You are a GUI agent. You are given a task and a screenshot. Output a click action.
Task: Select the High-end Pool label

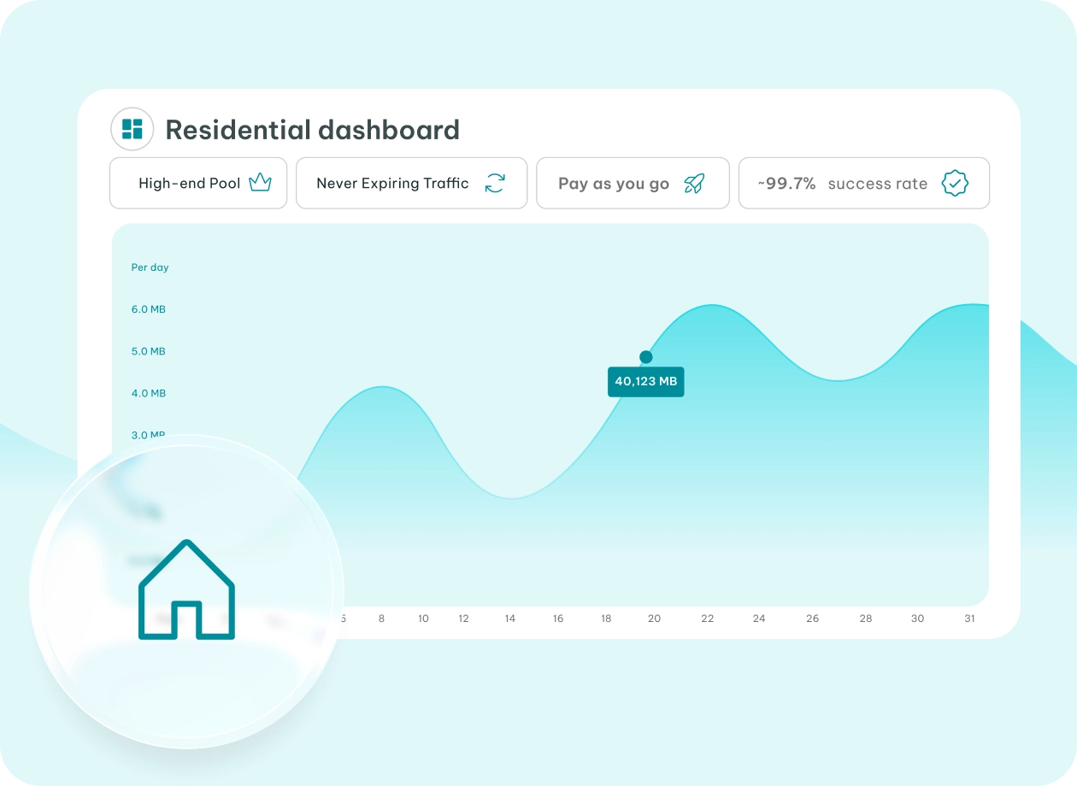click(189, 183)
